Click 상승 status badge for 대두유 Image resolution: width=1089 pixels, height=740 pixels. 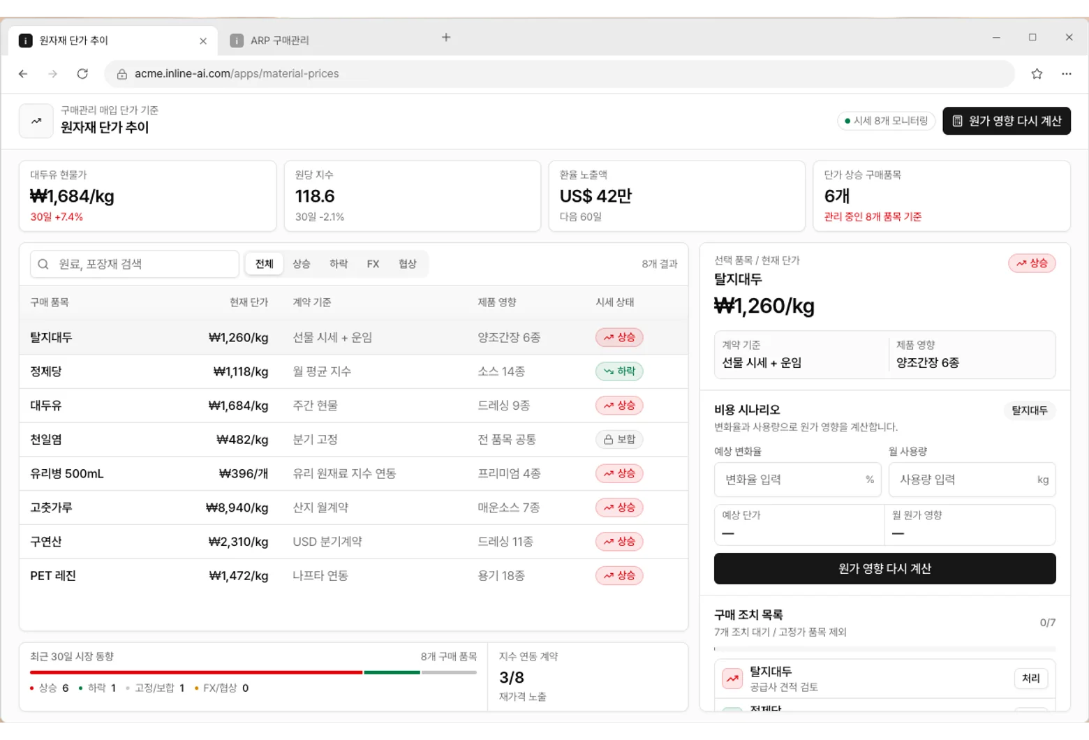click(x=619, y=406)
